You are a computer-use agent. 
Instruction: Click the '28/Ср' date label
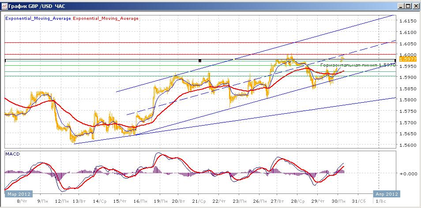tap(299, 201)
